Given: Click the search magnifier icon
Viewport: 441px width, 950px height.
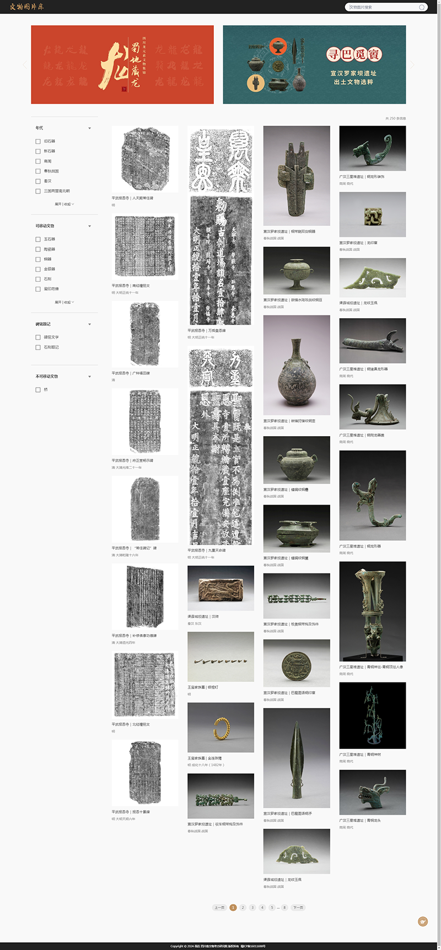Looking at the screenshot, I should (422, 7).
